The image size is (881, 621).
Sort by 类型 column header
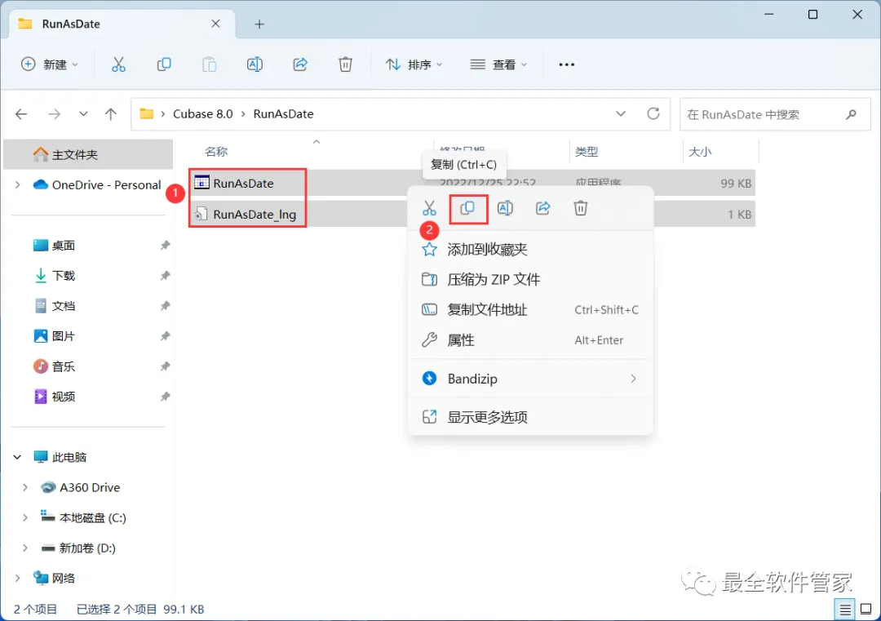pyautogui.click(x=587, y=152)
